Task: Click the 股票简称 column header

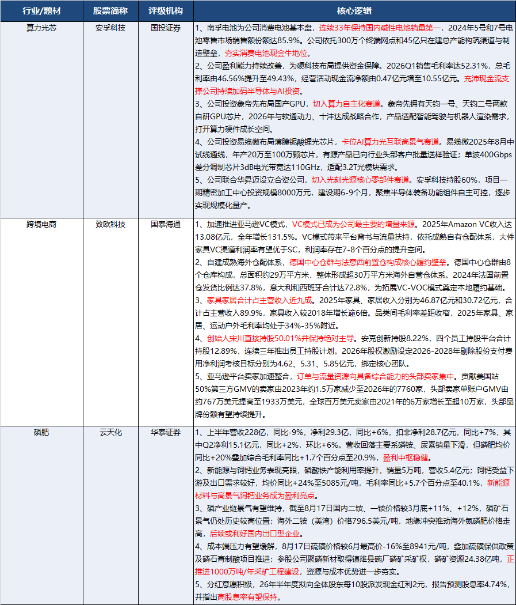Action: click(110, 11)
